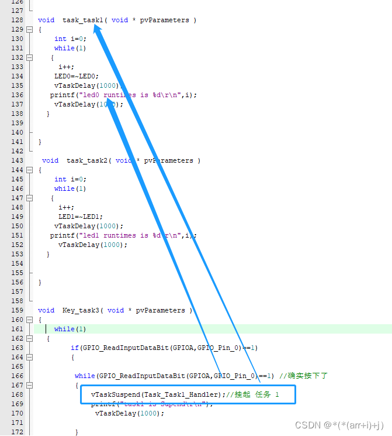Click the i++; statement on line 148

click(x=66, y=207)
